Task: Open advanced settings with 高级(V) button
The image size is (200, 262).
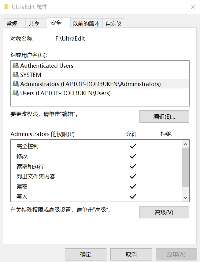Action: click(x=164, y=212)
